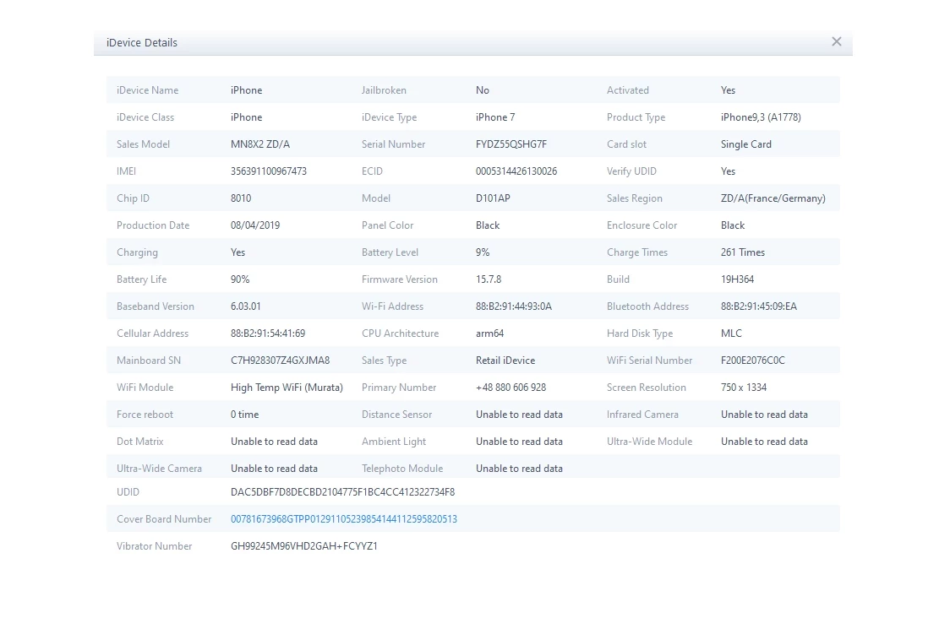Select the Screen Resolution 750 x 1334
950x629 pixels.
744,388
